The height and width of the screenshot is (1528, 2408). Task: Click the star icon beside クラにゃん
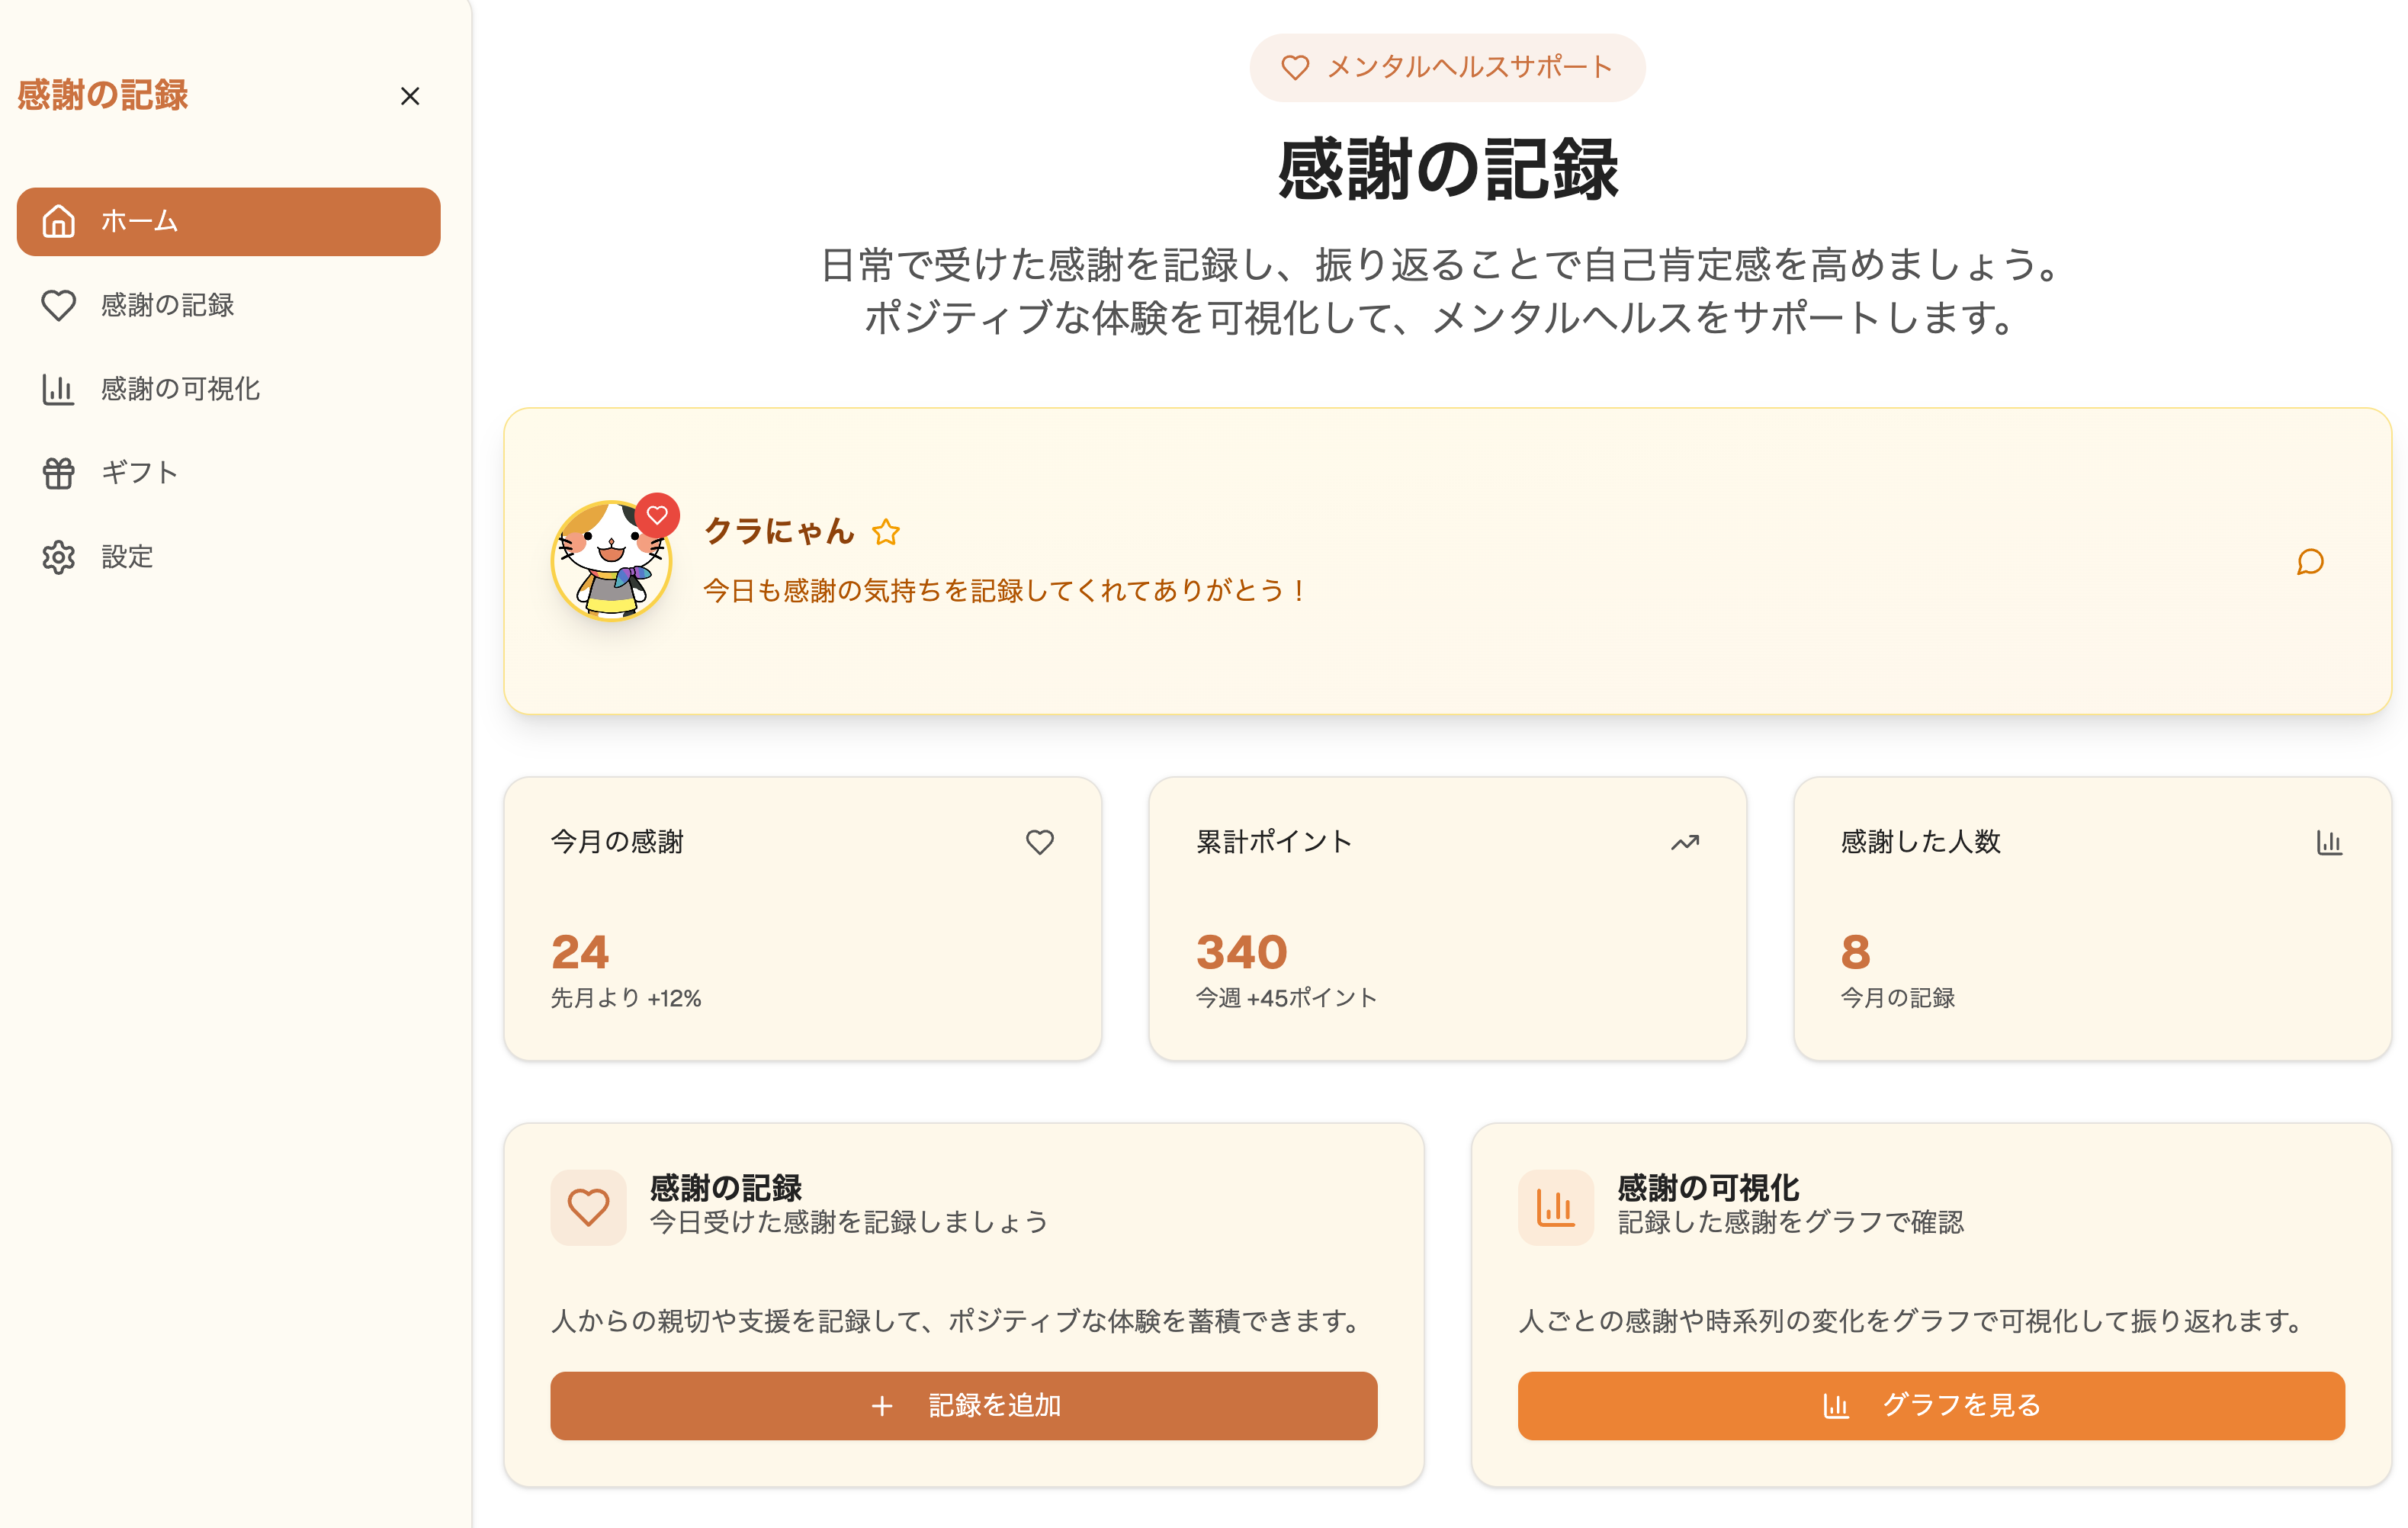(885, 532)
